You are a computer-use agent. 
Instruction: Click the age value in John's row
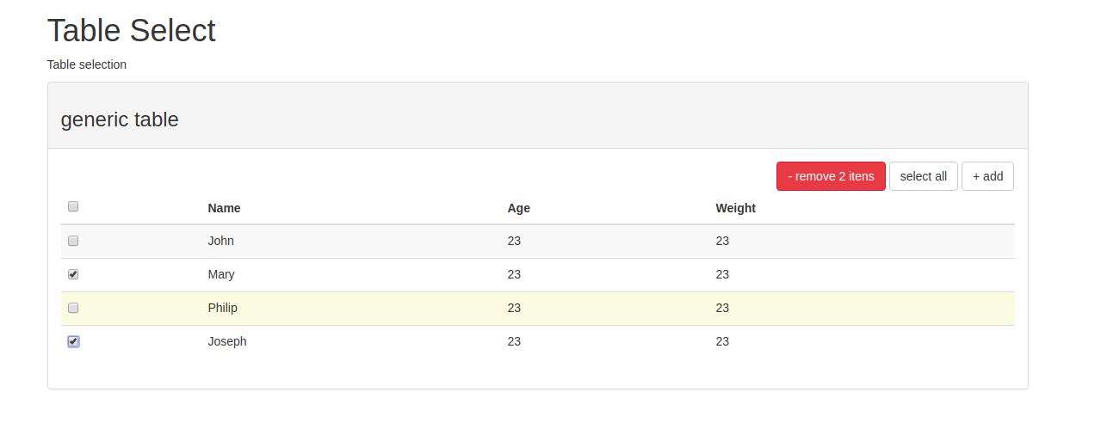[x=514, y=241]
